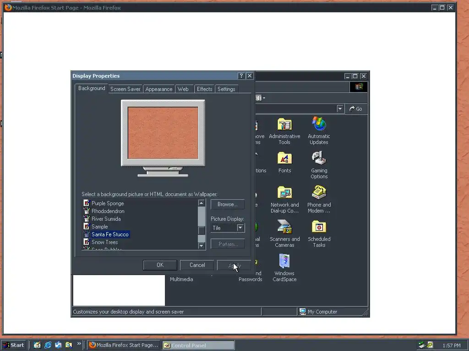Click the taskbar clock showing 1:57 PM
The image size is (469, 351).
coord(451,346)
